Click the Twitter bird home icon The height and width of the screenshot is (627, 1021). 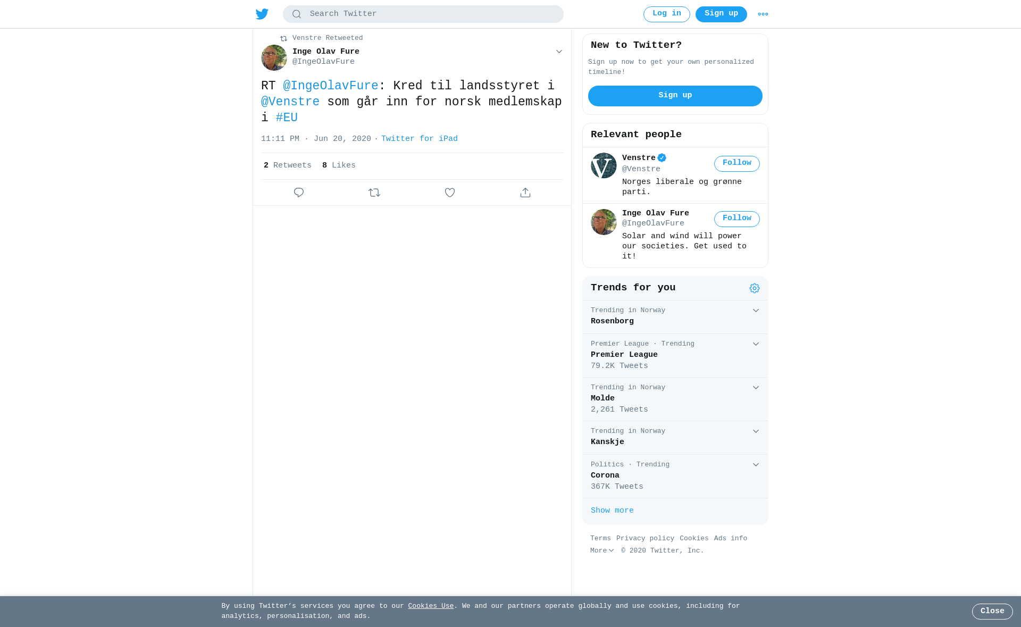tap(262, 14)
